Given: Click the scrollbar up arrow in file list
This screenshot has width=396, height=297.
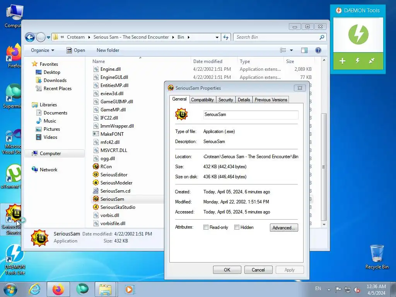Looking at the screenshot, I should click(x=324, y=60).
